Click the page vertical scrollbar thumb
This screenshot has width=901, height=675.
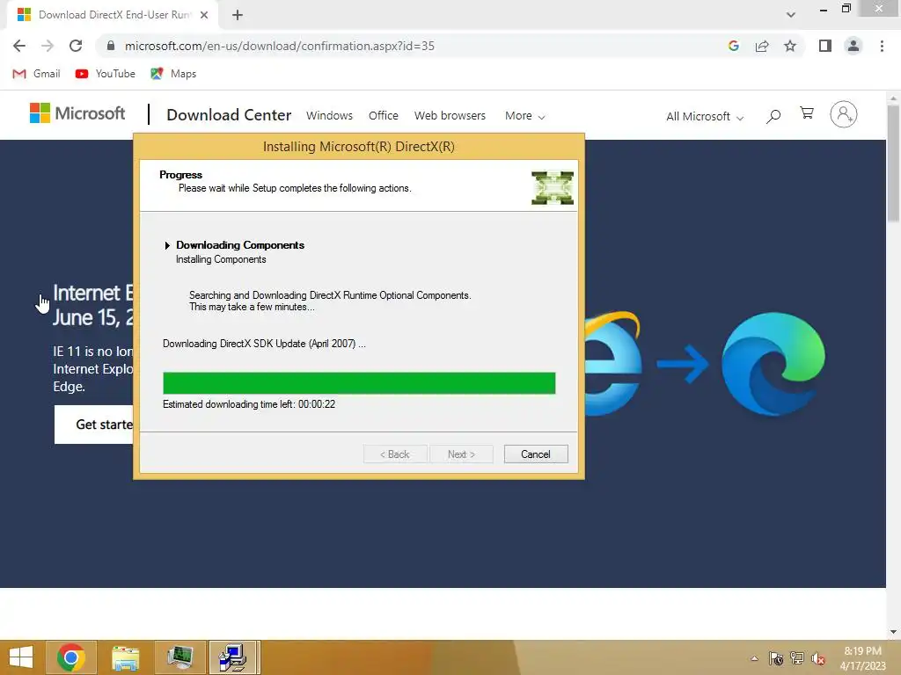893,163
